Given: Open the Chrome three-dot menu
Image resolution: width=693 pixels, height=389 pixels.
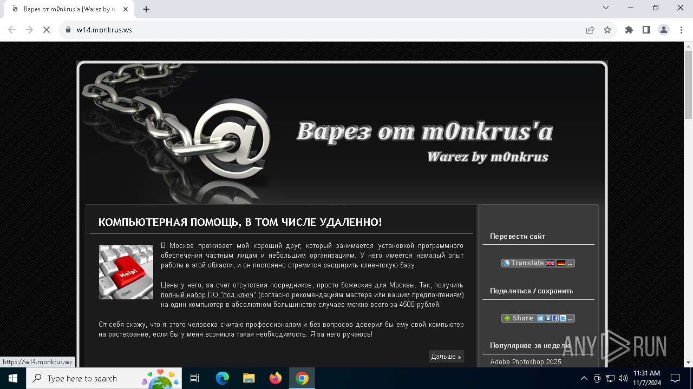Looking at the screenshot, I should click(x=681, y=30).
